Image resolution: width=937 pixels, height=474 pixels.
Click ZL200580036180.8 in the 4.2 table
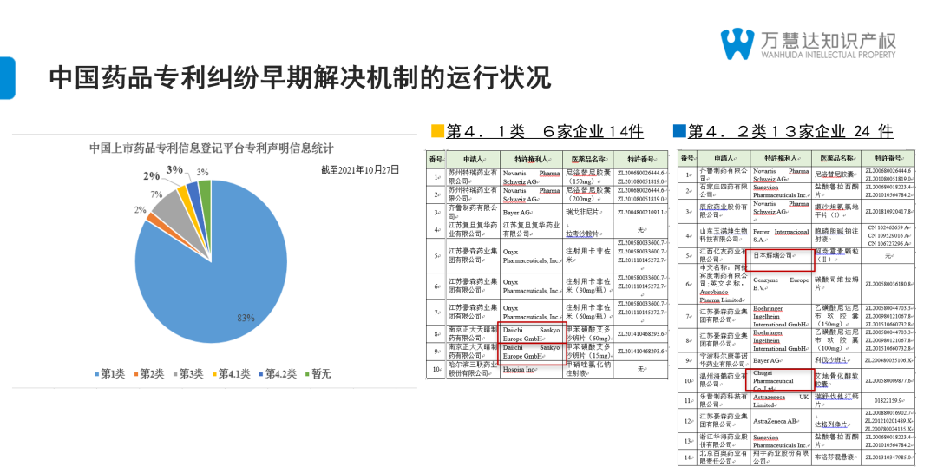[888, 284]
